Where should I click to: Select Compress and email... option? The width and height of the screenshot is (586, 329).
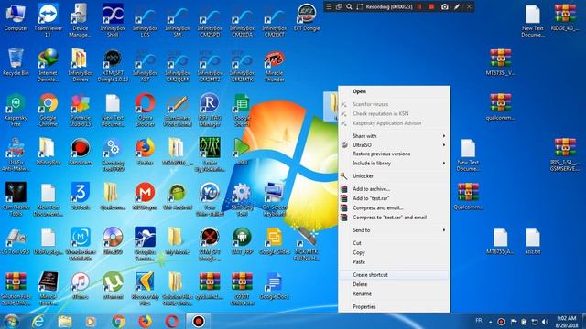(x=394, y=207)
